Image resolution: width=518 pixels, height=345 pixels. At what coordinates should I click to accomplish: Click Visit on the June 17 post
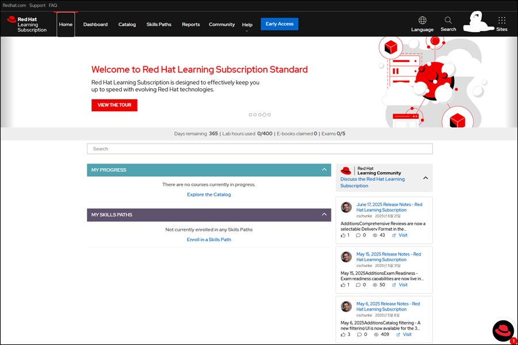[x=403, y=235]
